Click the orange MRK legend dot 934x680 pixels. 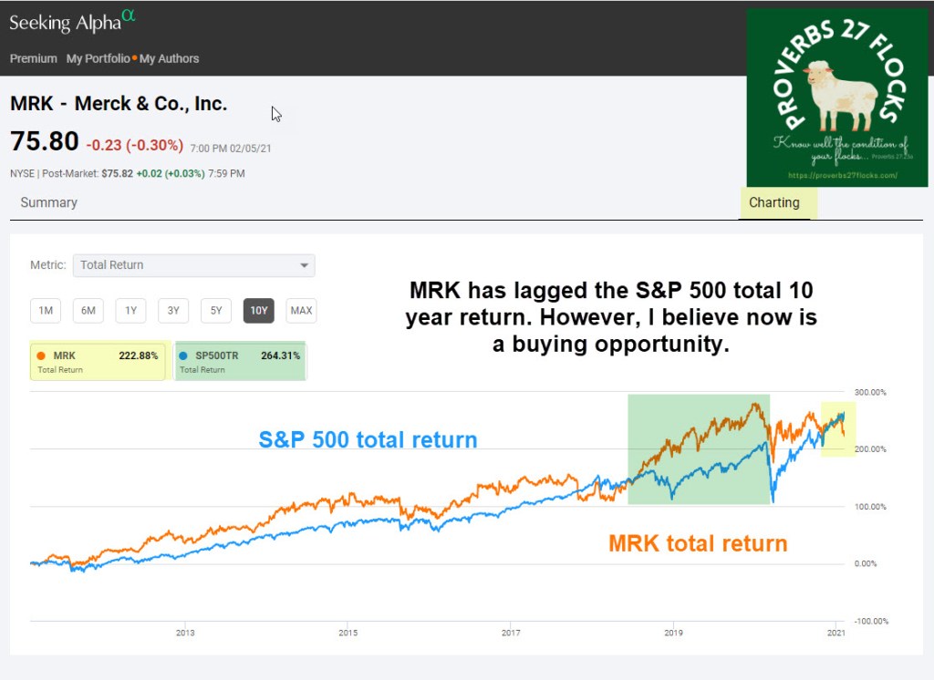click(x=42, y=355)
